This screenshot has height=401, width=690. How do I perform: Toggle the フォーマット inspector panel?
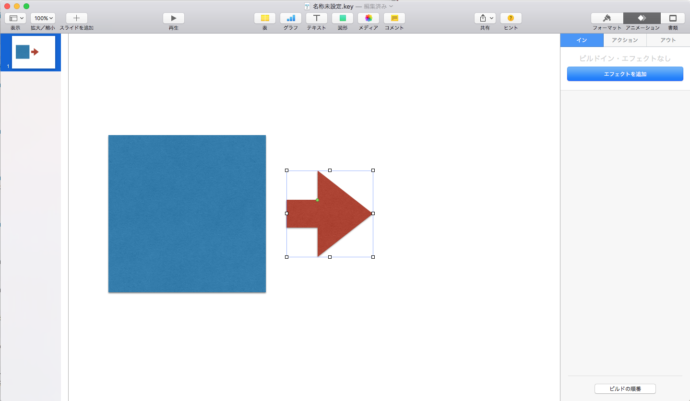pos(607,18)
